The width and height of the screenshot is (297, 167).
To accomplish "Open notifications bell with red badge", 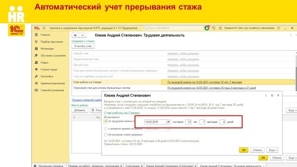I will click(207, 28).
